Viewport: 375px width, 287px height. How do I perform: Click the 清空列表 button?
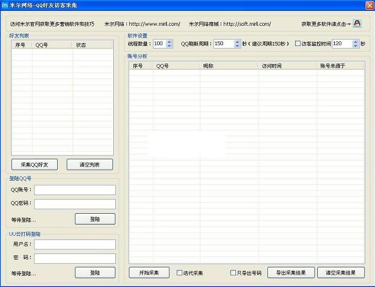pyautogui.click(x=90, y=165)
